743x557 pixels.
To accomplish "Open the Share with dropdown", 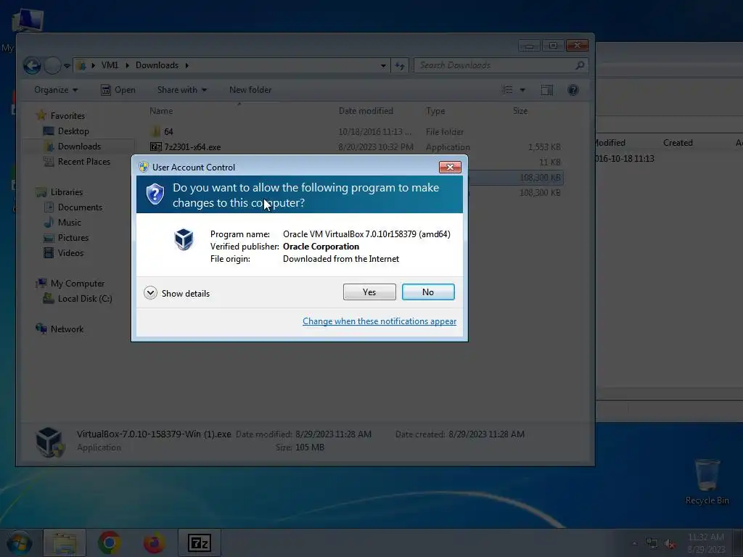I will tap(182, 89).
